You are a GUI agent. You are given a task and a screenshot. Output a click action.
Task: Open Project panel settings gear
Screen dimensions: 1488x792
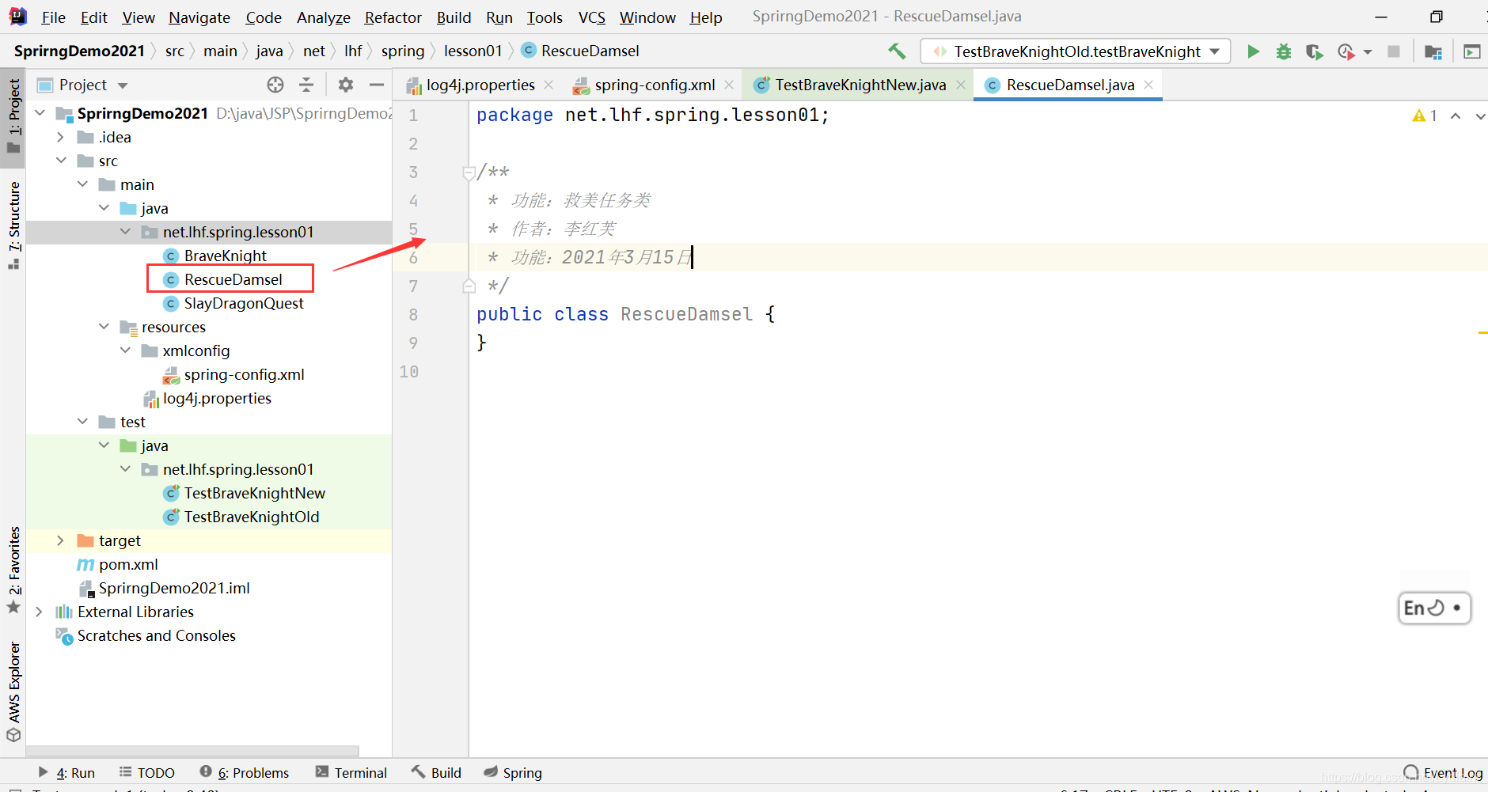pos(346,85)
